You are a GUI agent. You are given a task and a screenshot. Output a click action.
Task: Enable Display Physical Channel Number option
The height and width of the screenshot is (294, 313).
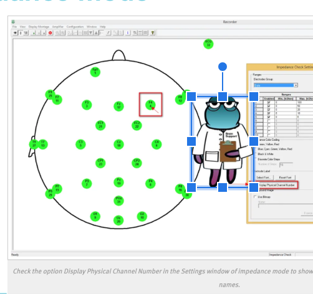[277, 185]
